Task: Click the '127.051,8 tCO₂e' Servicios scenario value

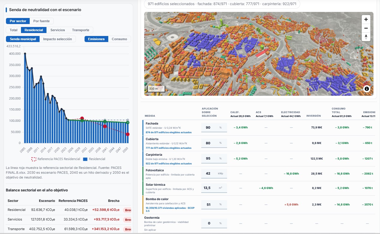Action: 43,219
